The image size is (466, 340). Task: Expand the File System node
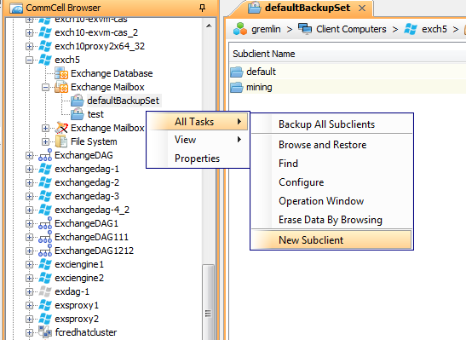[45, 141]
